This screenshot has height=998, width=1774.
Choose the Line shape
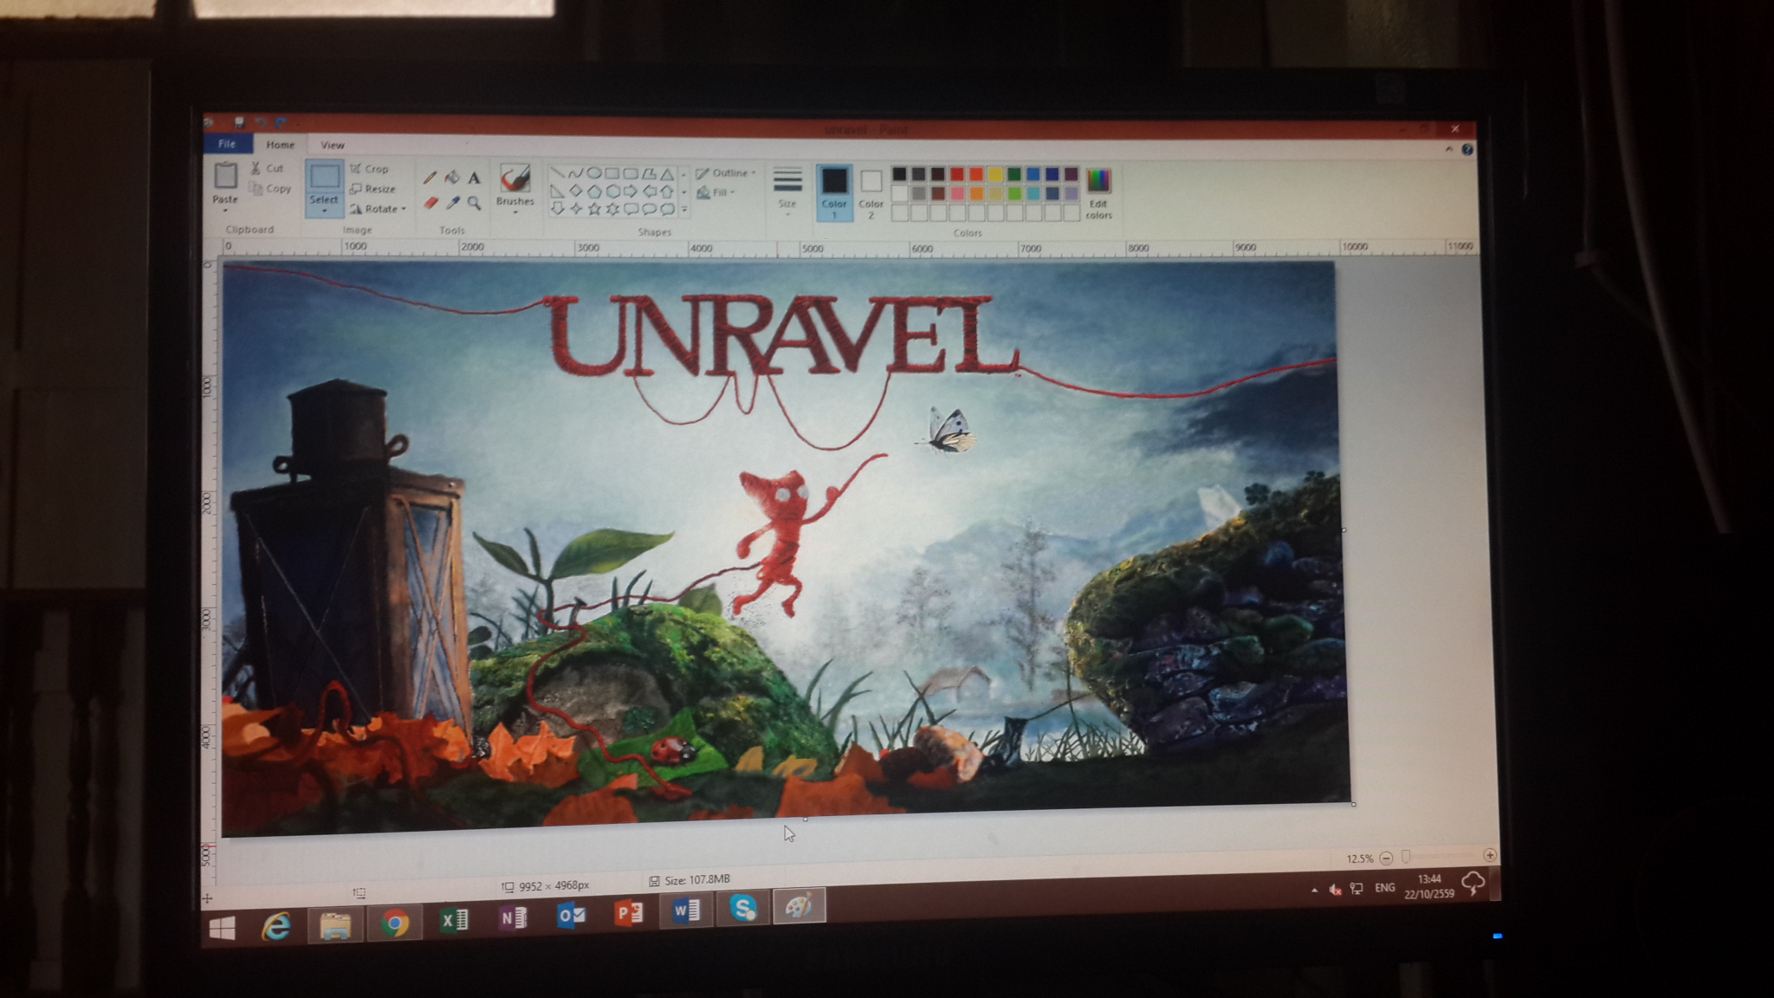[x=557, y=172]
